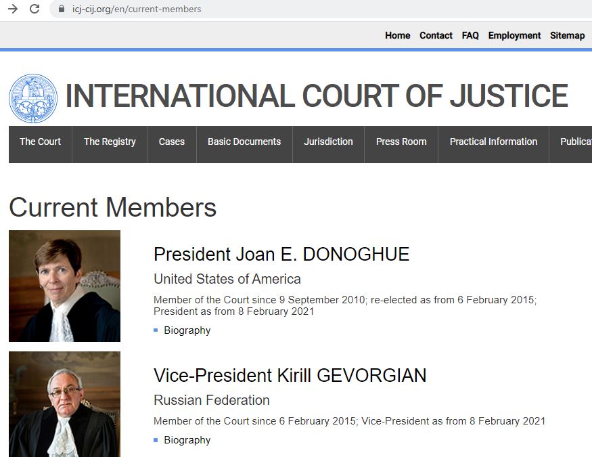The image size is (592, 457).
Task: Reload the page with the refresh icon
Action: coord(35,9)
